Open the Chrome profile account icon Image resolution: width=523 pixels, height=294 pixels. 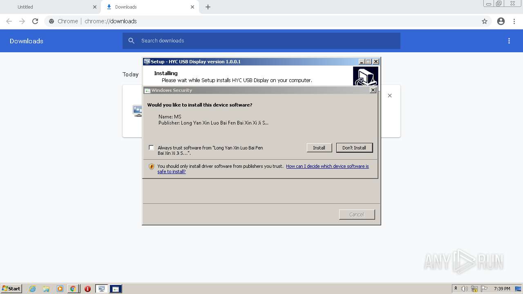pyautogui.click(x=501, y=21)
